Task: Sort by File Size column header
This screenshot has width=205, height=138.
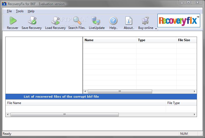Action: pos(187,40)
